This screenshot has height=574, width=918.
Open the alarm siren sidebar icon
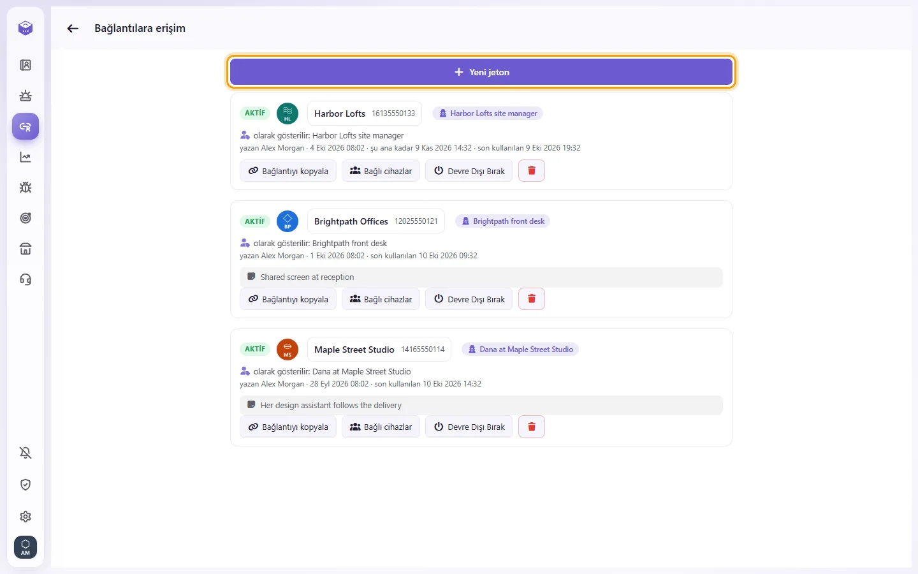25,96
